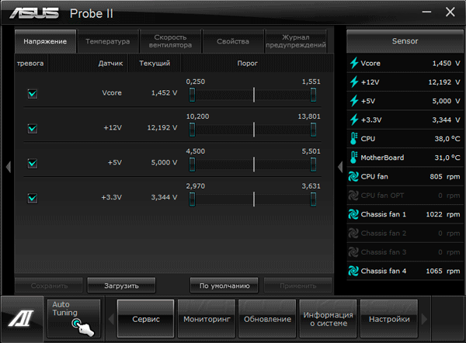Uncheck the +5V alarm checkbox

(x=33, y=163)
